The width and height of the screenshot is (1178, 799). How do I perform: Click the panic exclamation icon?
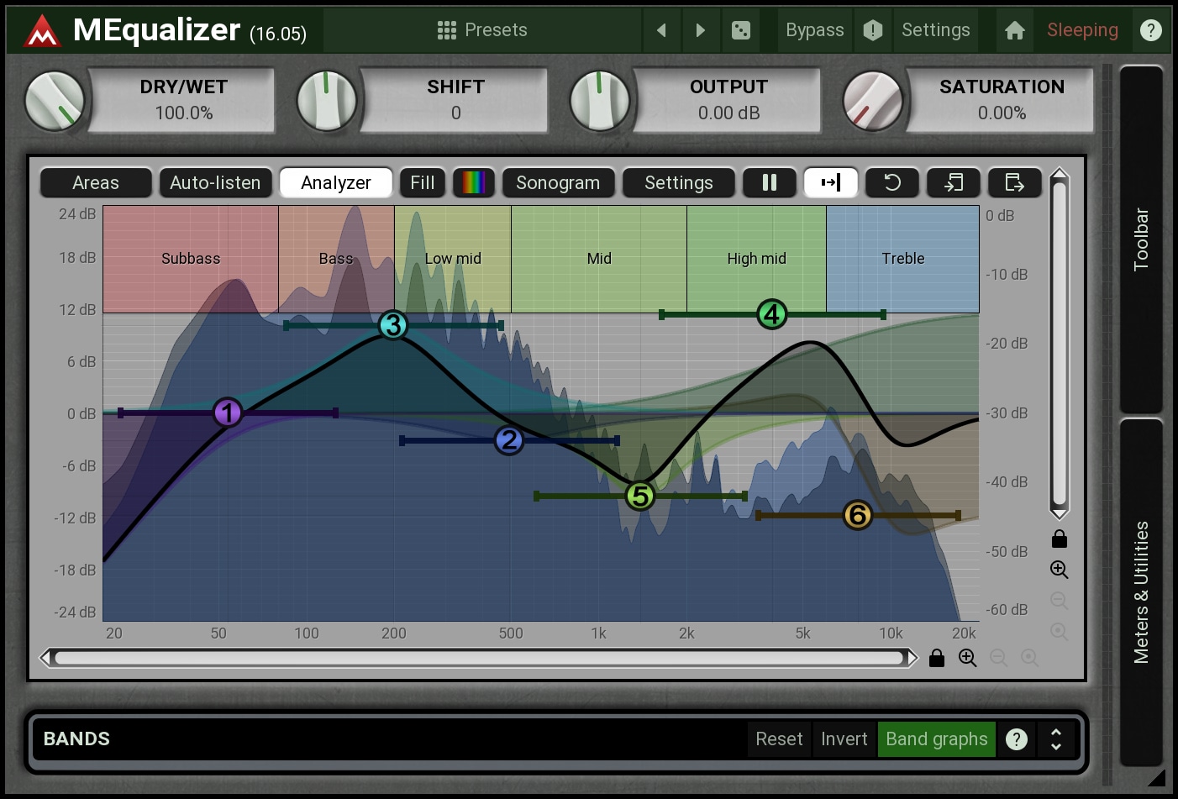coord(873,30)
